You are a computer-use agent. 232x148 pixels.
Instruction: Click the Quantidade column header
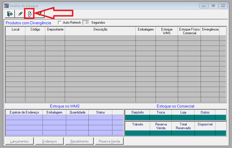[x=77, y=112]
